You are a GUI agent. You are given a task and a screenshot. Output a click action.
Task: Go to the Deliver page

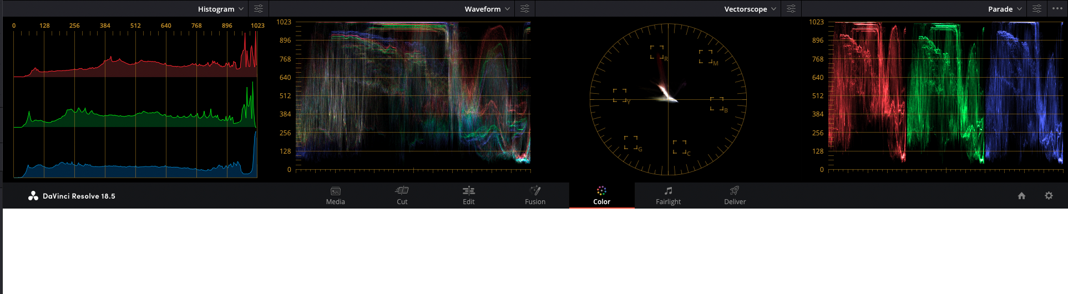pos(735,196)
